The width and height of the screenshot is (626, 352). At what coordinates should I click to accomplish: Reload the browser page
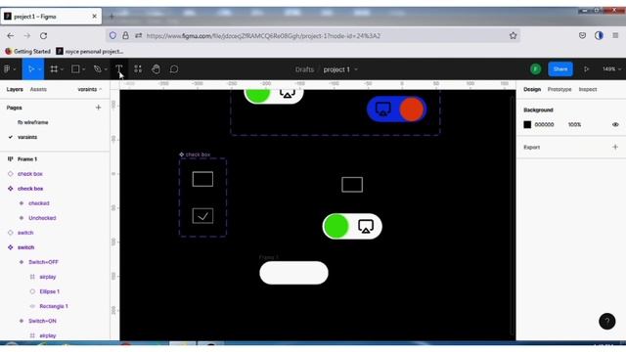point(43,35)
